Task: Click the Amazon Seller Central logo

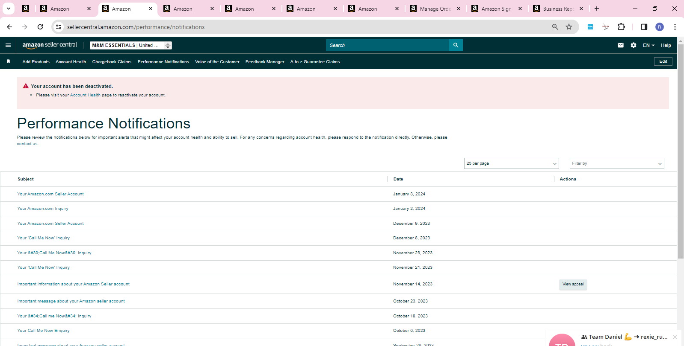Action: (50, 45)
